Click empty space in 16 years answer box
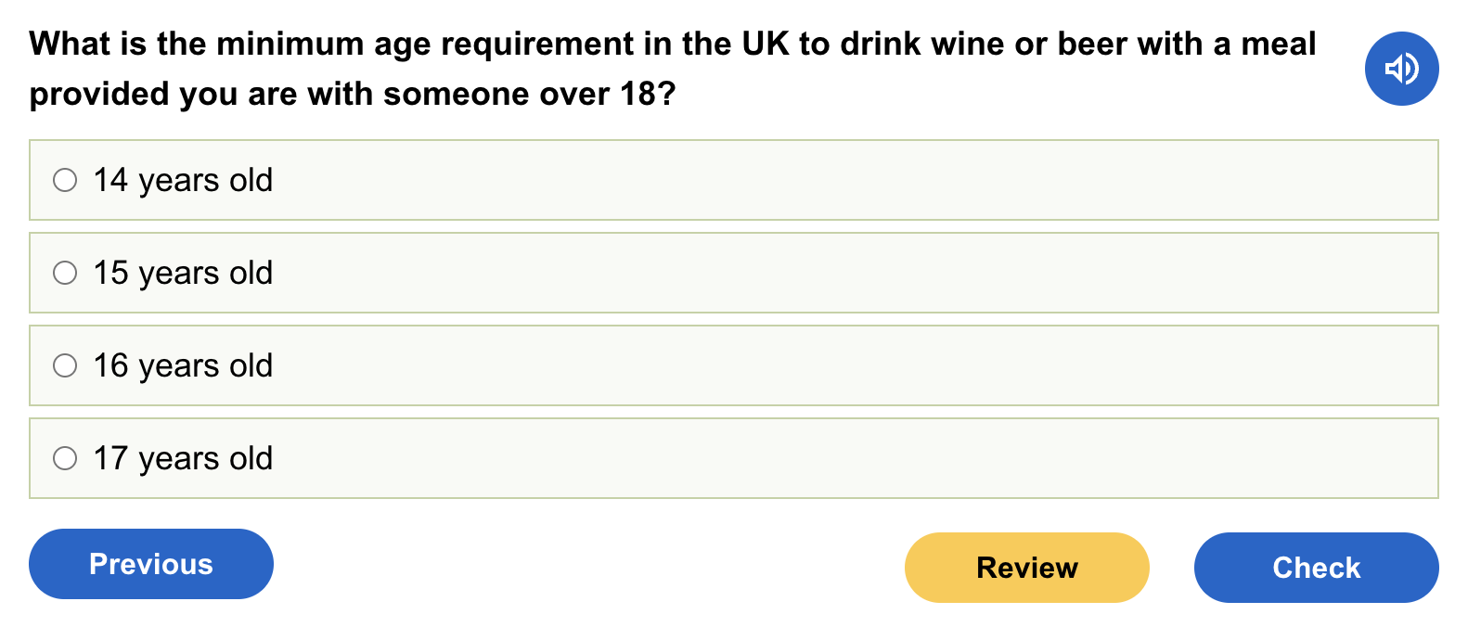Screen dimensions: 1468x627 point(835,365)
